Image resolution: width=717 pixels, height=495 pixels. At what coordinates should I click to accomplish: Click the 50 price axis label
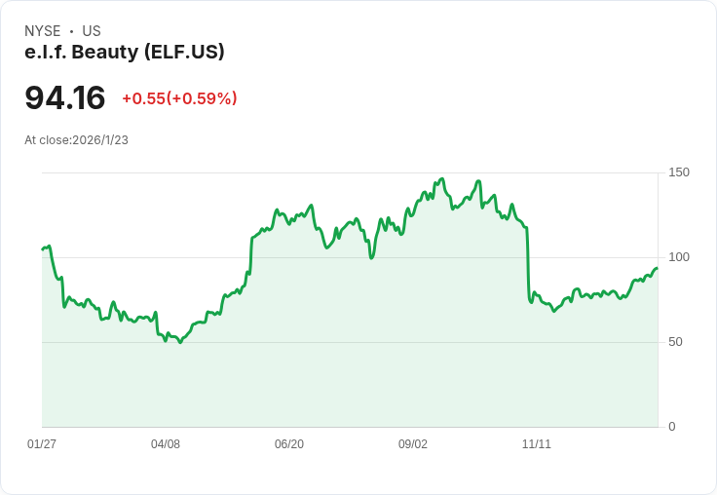pos(675,342)
